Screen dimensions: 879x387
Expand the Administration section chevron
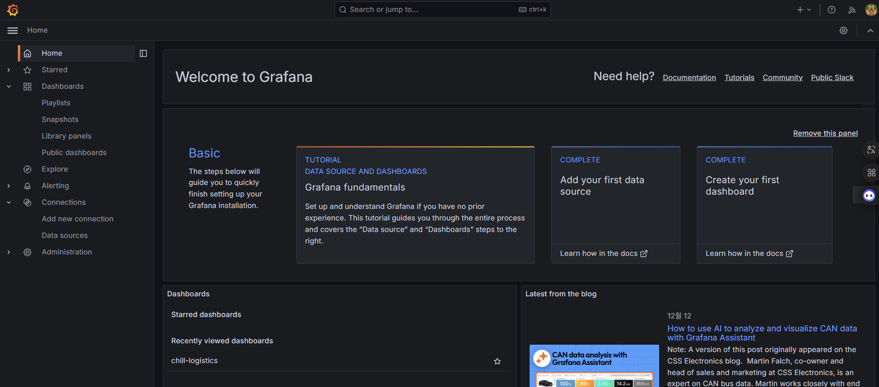9,252
